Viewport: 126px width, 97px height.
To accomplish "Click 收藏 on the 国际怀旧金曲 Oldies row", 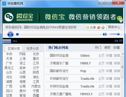I will (109, 56).
